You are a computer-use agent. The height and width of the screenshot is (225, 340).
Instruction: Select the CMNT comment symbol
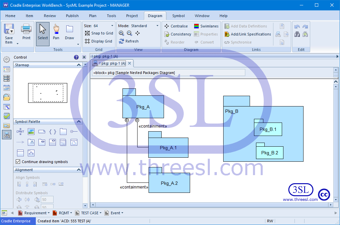(x=20, y=132)
